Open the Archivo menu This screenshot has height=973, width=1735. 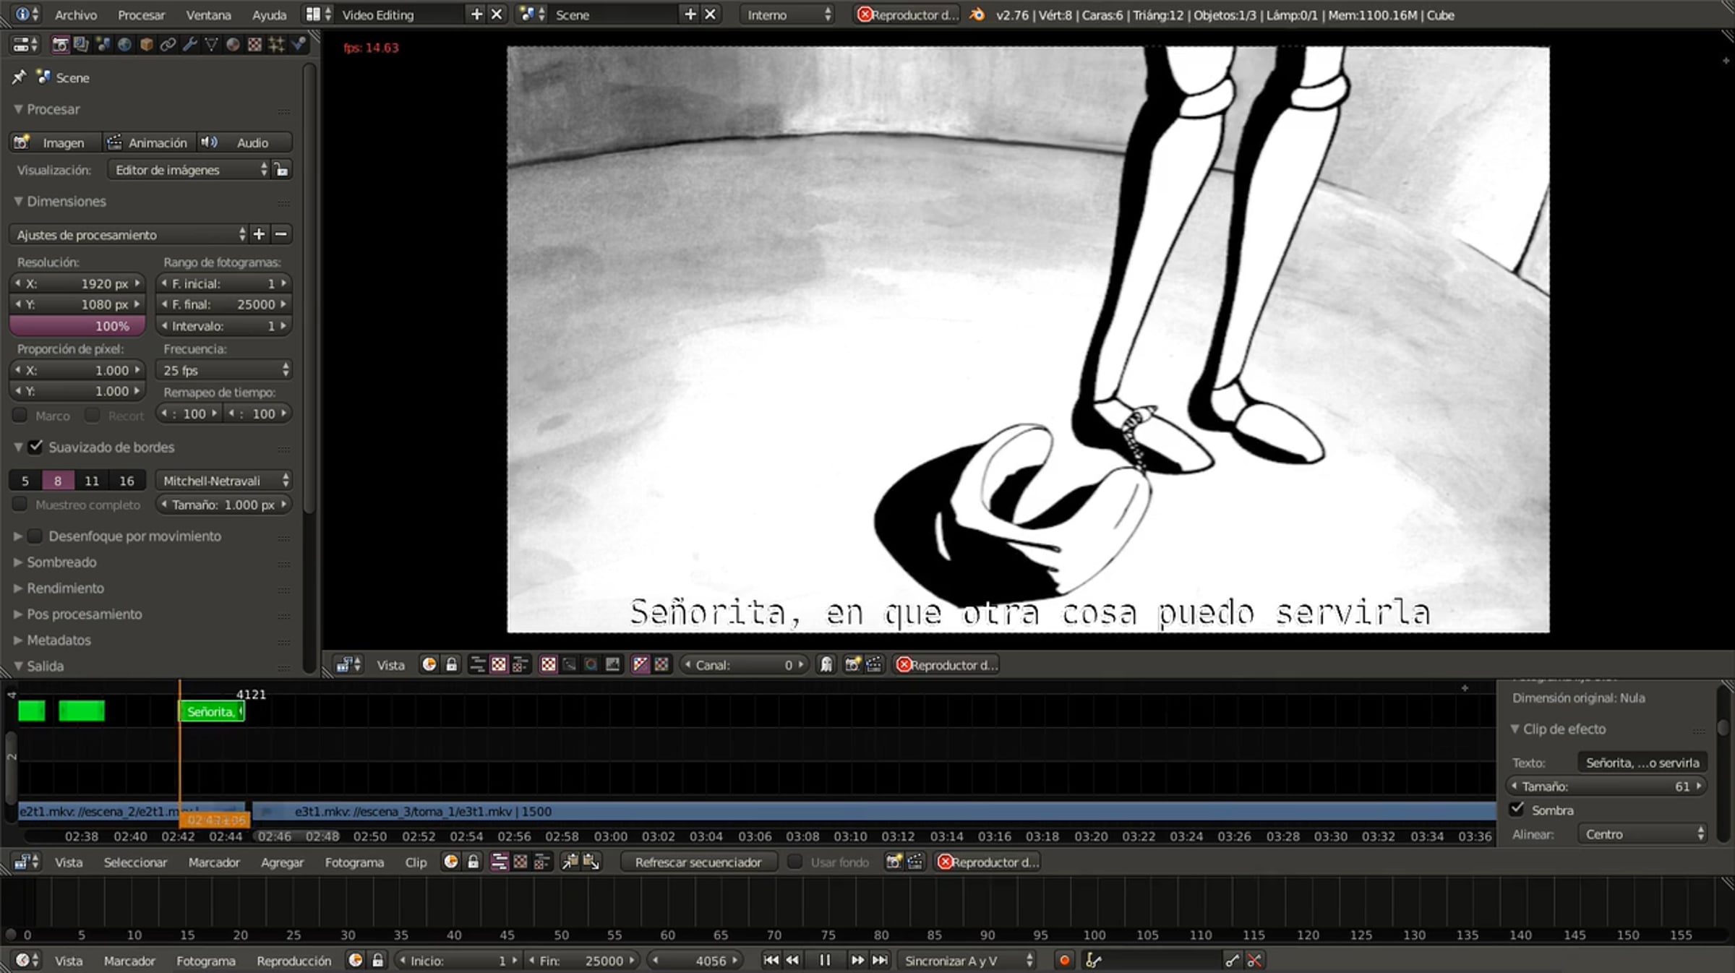click(x=75, y=14)
